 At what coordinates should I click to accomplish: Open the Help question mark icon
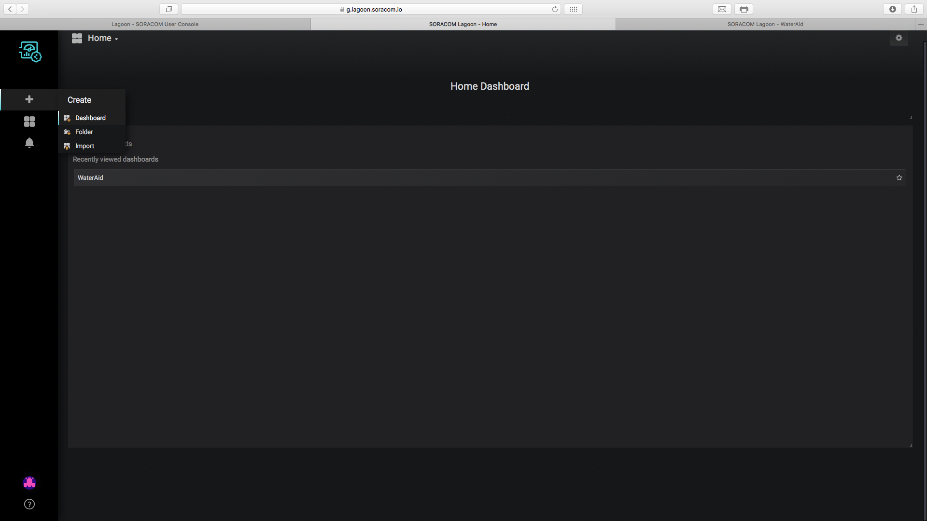pyautogui.click(x=29, y=504)
